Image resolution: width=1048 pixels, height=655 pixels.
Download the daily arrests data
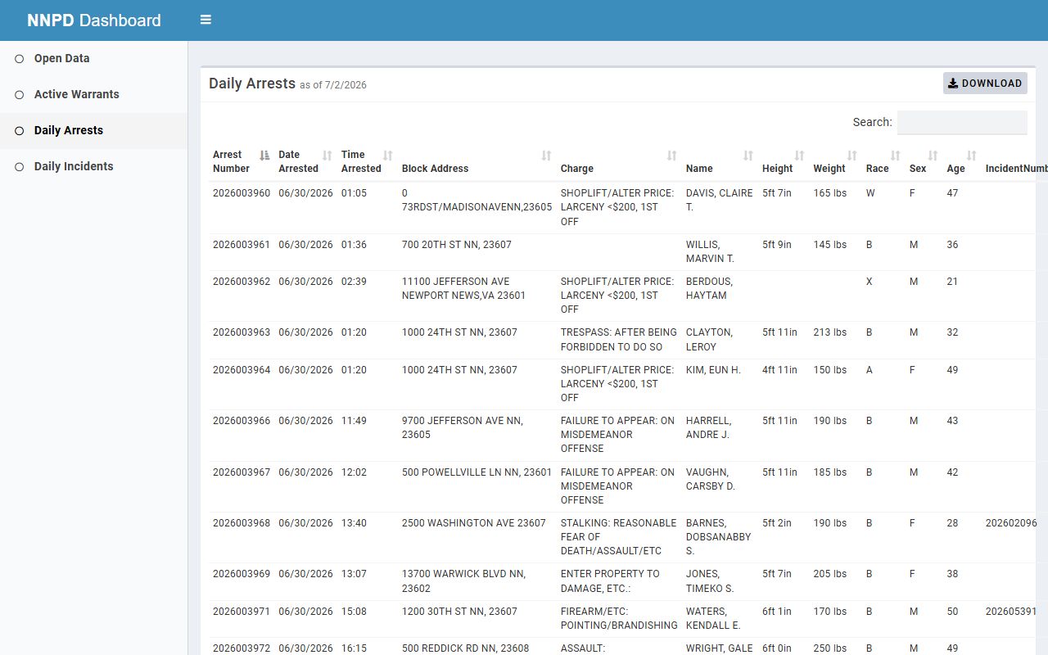pos(985,84)
